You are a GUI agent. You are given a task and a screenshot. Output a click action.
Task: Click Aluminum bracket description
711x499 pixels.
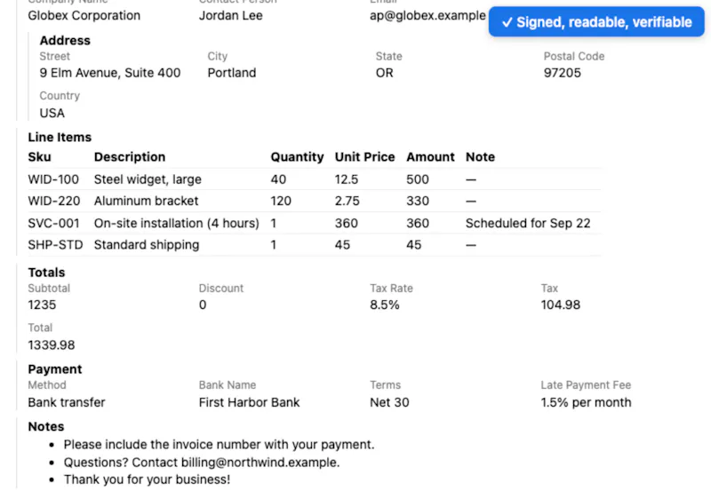[x=146, y=201]
